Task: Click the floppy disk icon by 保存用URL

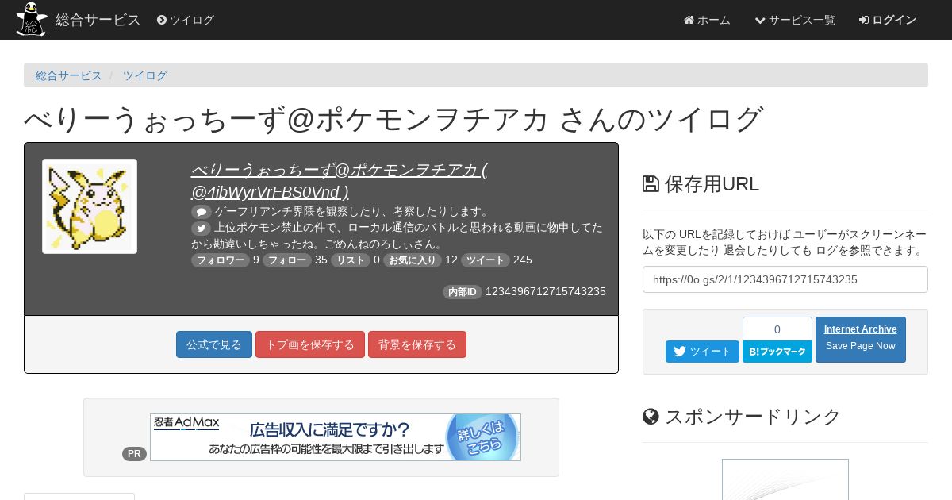Action: tap(651, 184)
